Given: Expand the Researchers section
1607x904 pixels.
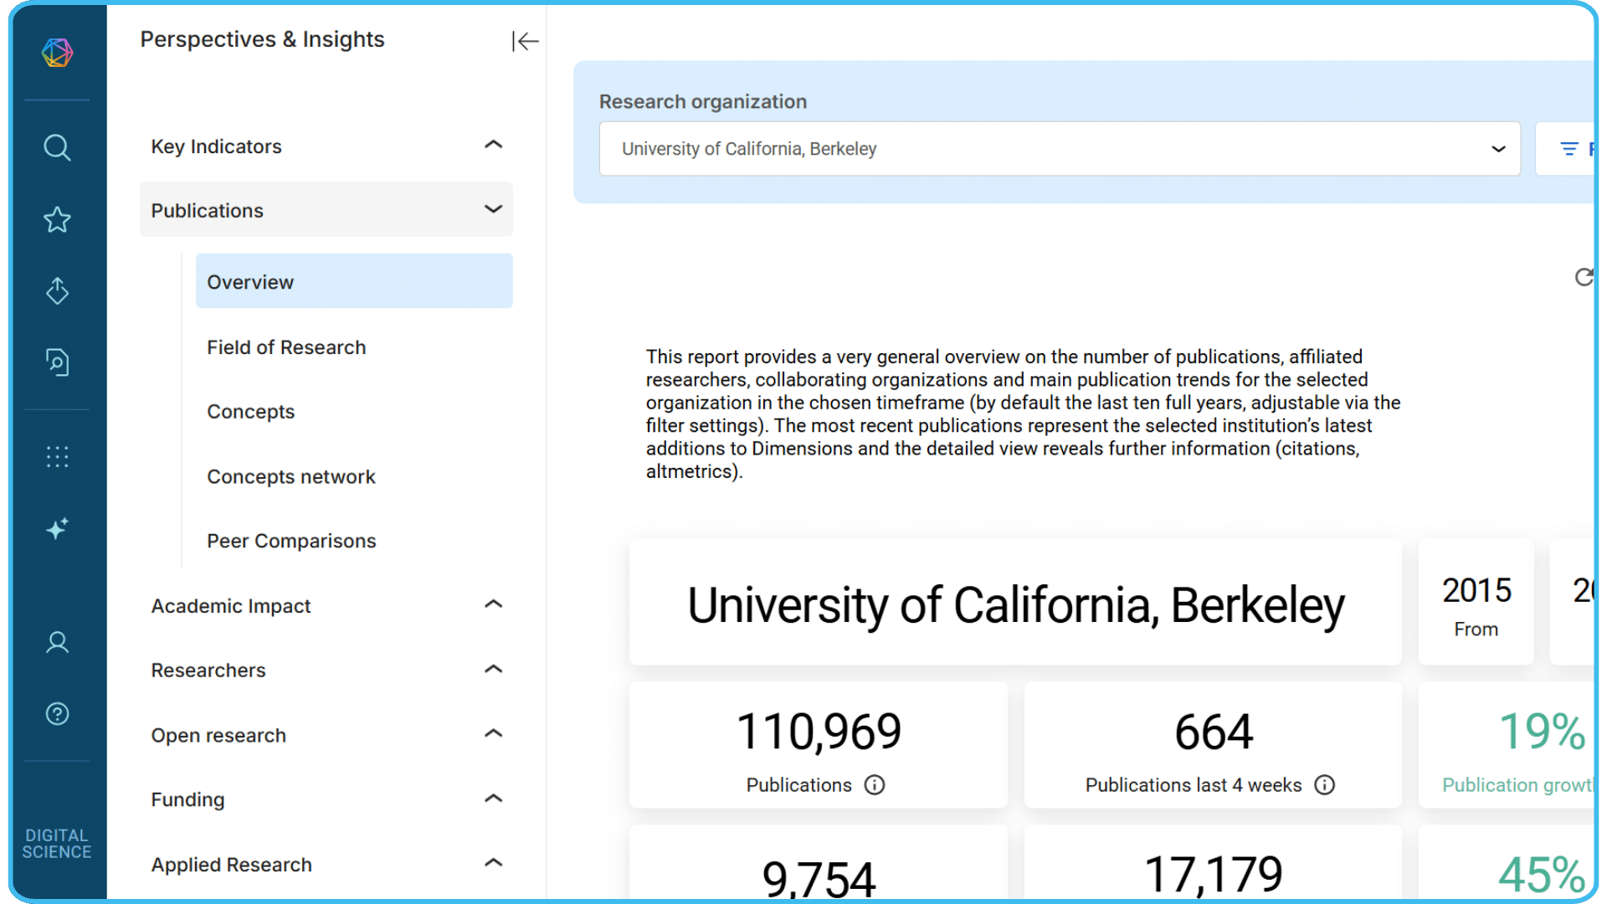Looking at the screenshot, I should [x=326, y=670].
